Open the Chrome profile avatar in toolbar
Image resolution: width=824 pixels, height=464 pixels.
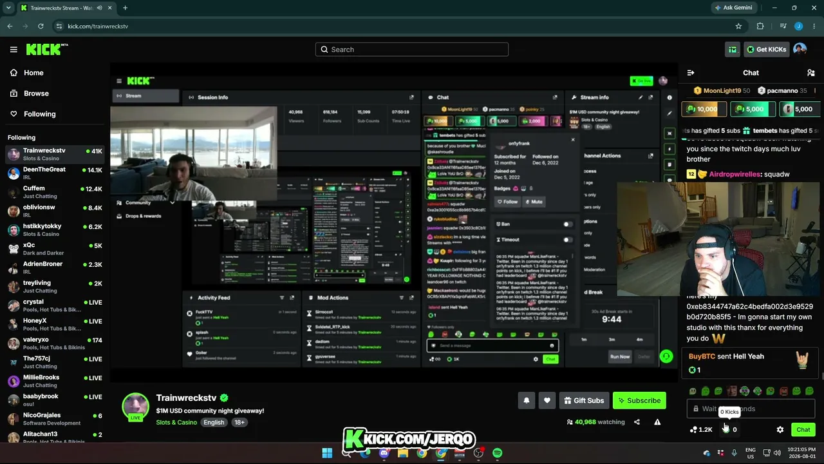click(x=799, y=26)
